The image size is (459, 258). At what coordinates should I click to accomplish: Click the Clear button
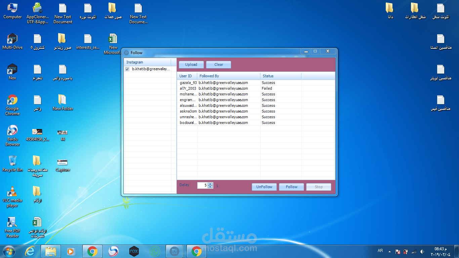point(219,64)
